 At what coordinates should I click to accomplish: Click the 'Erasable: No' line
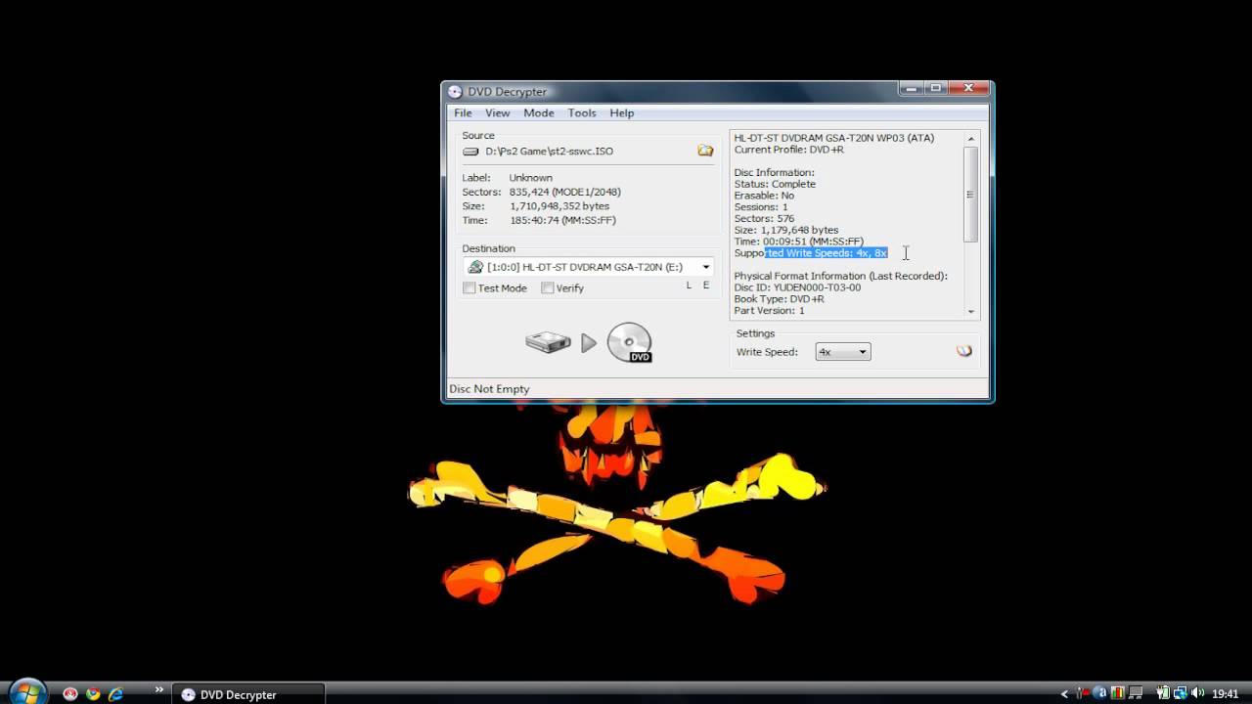(x=764, y=196)
